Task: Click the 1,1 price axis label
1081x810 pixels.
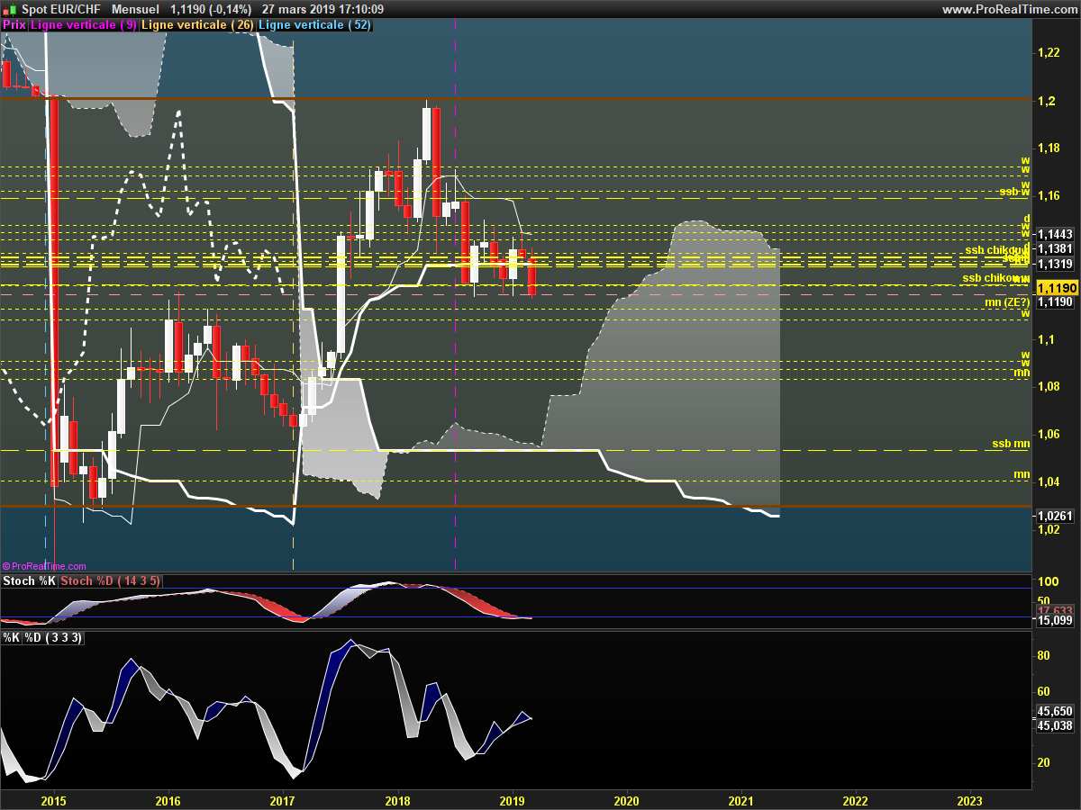Action: (1045, 339)
